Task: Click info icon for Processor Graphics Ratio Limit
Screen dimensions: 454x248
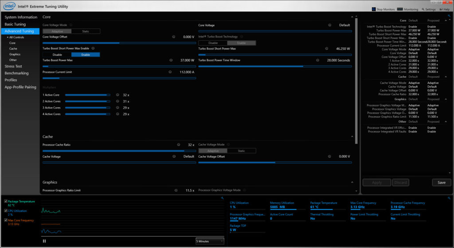Action: 176,190
